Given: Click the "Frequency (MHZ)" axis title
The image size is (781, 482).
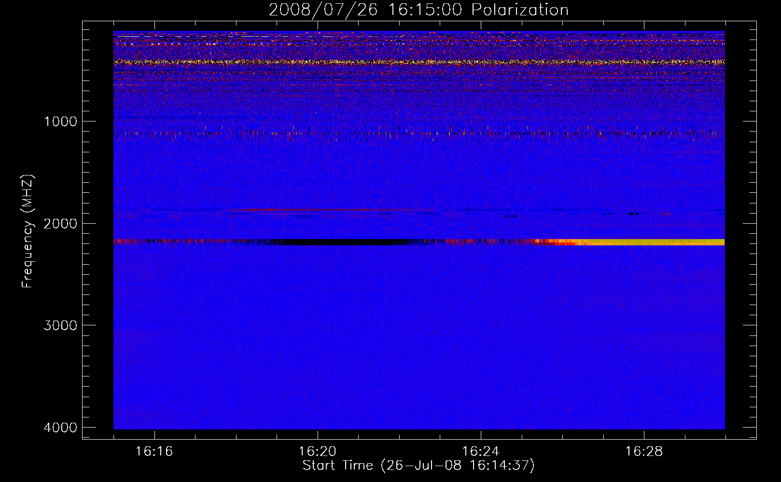Looking at the screenshot, I should coord(28,231).
